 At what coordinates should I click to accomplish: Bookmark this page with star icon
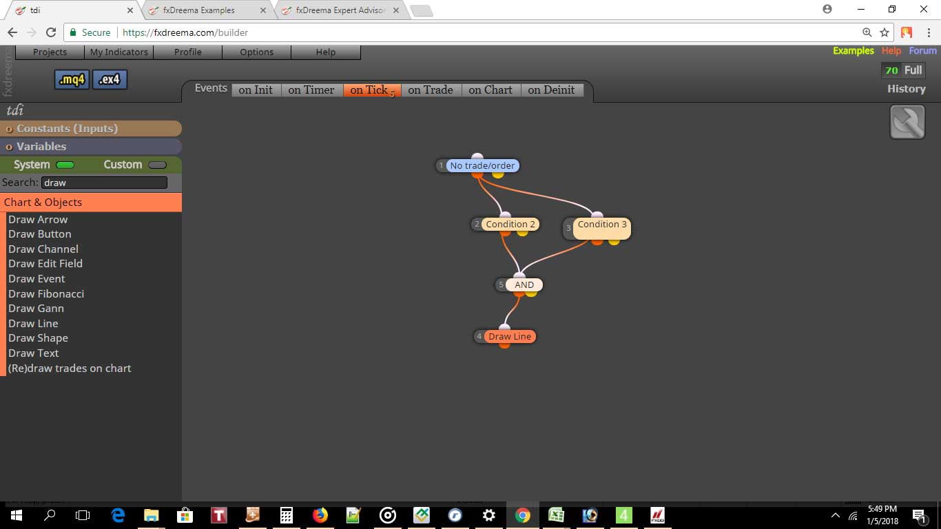pyautogui.click(x=885, y=32)
